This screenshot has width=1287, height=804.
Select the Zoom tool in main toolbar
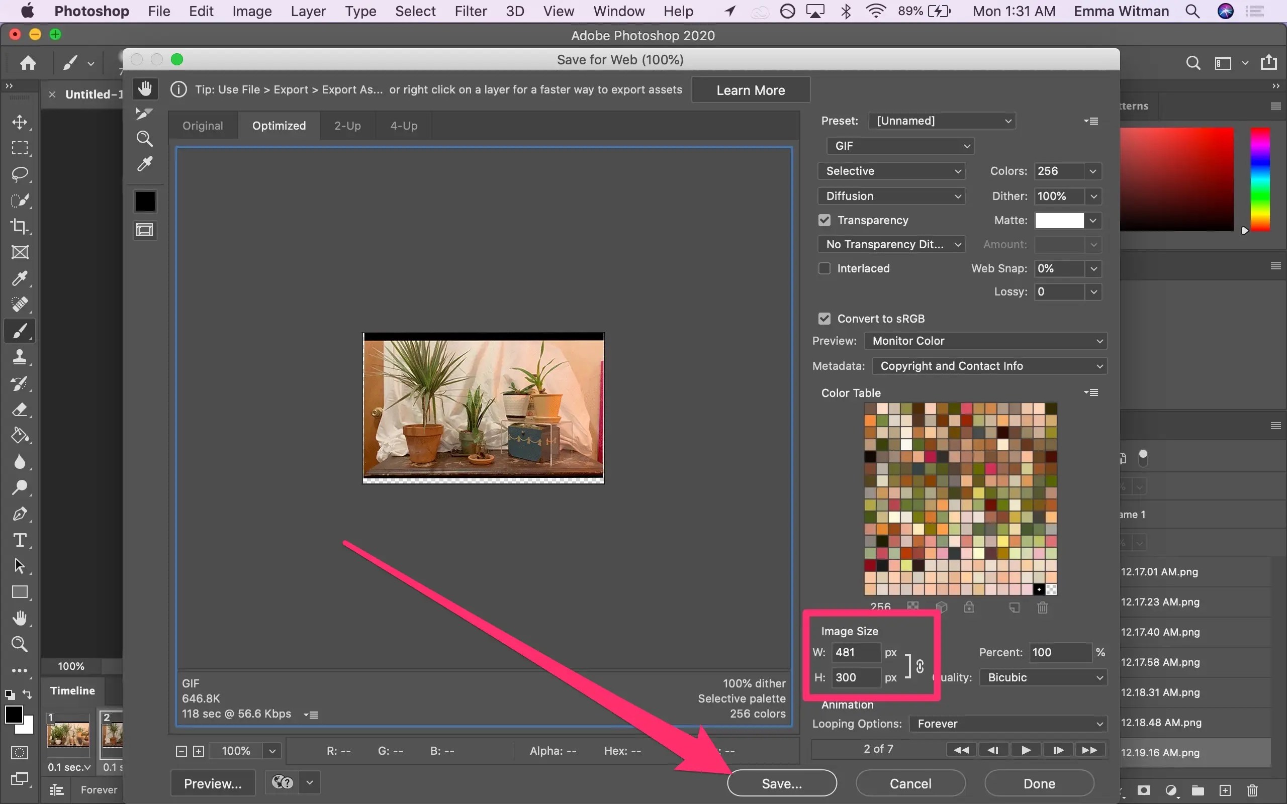[20, 644]
